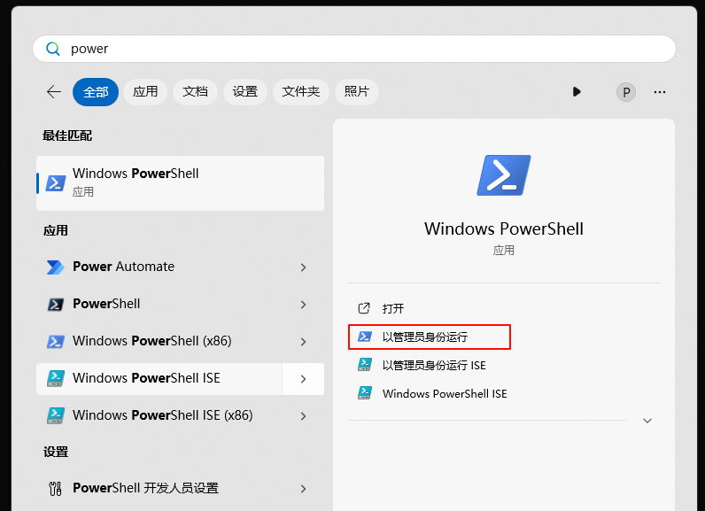Click the ISE icon in the preview actions list
705x511 pixels.
[x=365, y=393]
